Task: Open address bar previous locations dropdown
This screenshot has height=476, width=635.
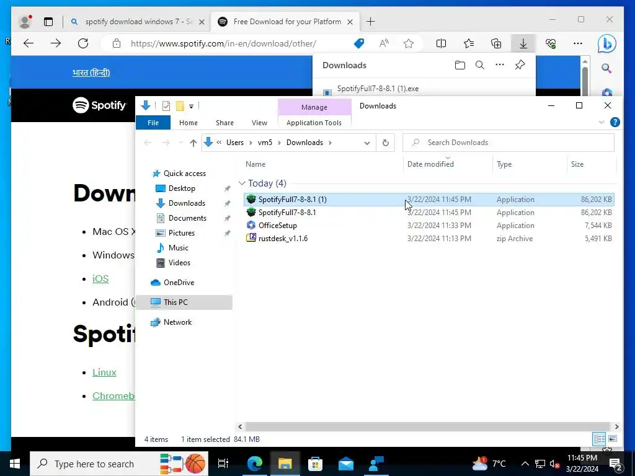Action: 367,143
